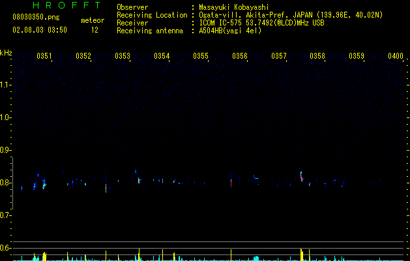Screen dimensions: 410x261
Task: Click the meteor echo just after 0357
Action: coord(301,176)
